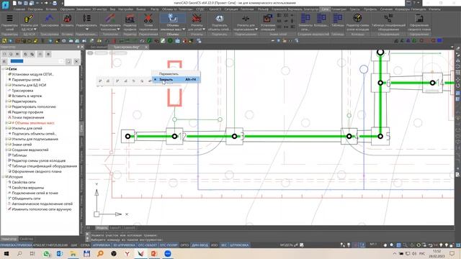Viewport: 461px width, 259px height.
Task: Toggle ДИН-ВВОД in status bar
Action: [200, 245]
